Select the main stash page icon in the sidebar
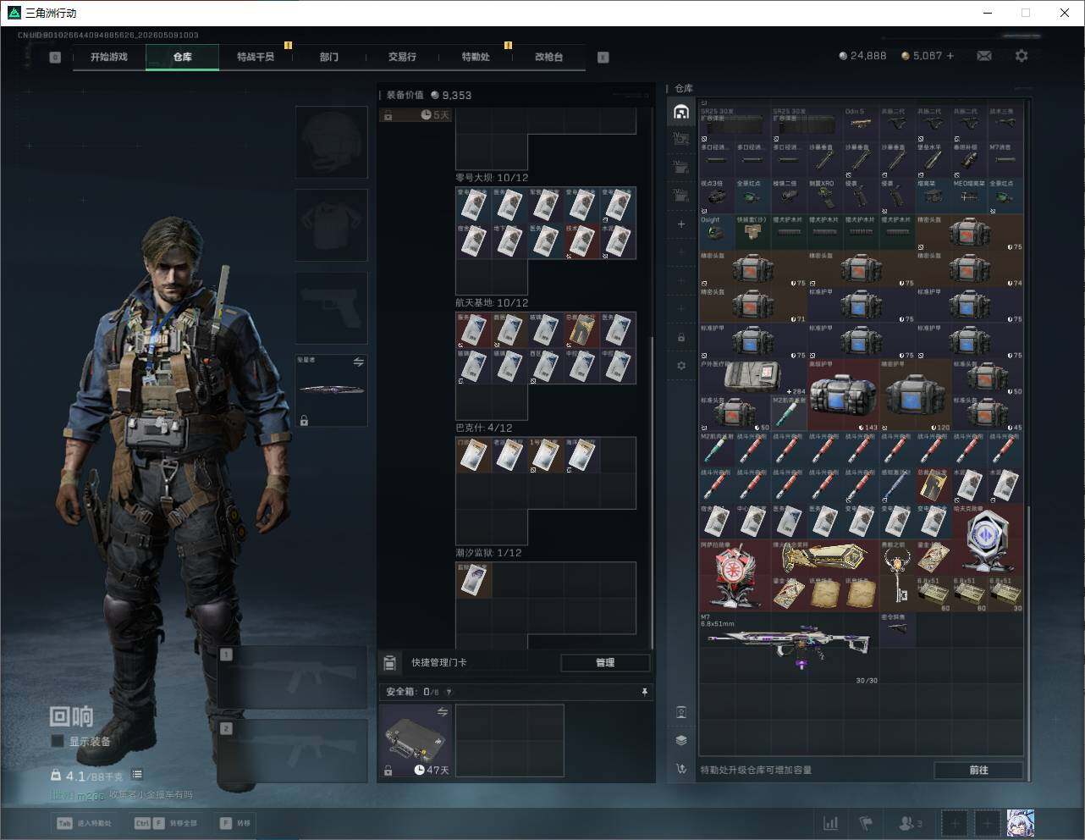 pyautogui.click(x=681, y=112)
